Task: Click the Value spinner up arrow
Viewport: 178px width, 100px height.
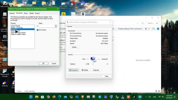Action: (x=56, y=26)
